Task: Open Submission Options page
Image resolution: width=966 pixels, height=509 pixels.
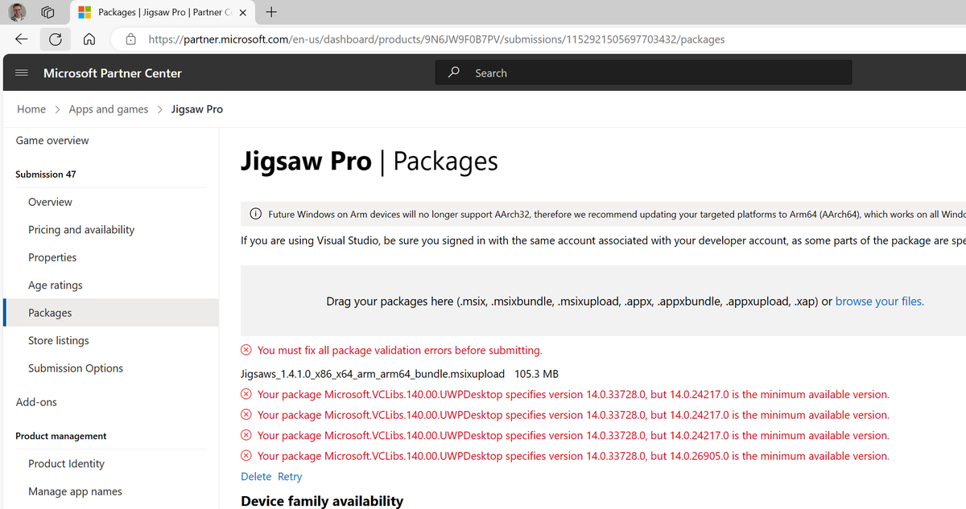Action: tap(76, 368)
